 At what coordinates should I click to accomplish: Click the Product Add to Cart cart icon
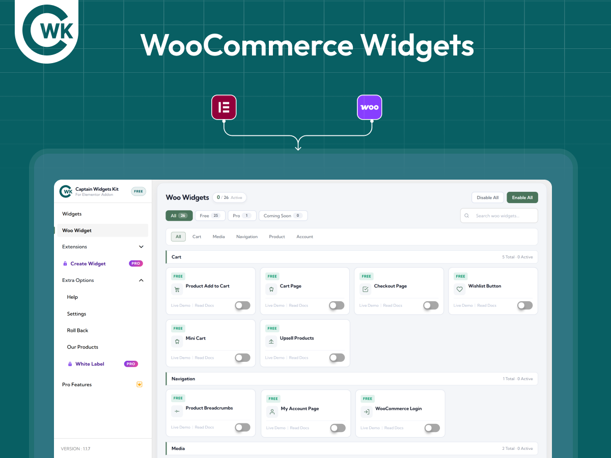coord(177,289)
